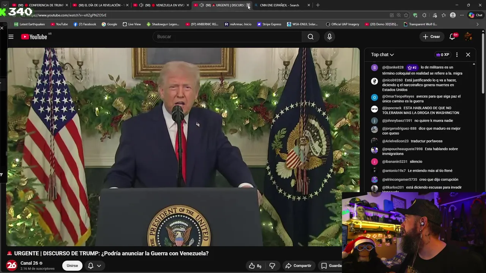Open the browser apps grid icon in address bar
This screenshot has width=486, height=273.
point(392,15)
